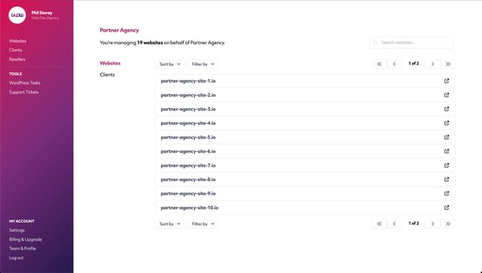
Task: Jump to last page in top pagination
Action: 448,64
